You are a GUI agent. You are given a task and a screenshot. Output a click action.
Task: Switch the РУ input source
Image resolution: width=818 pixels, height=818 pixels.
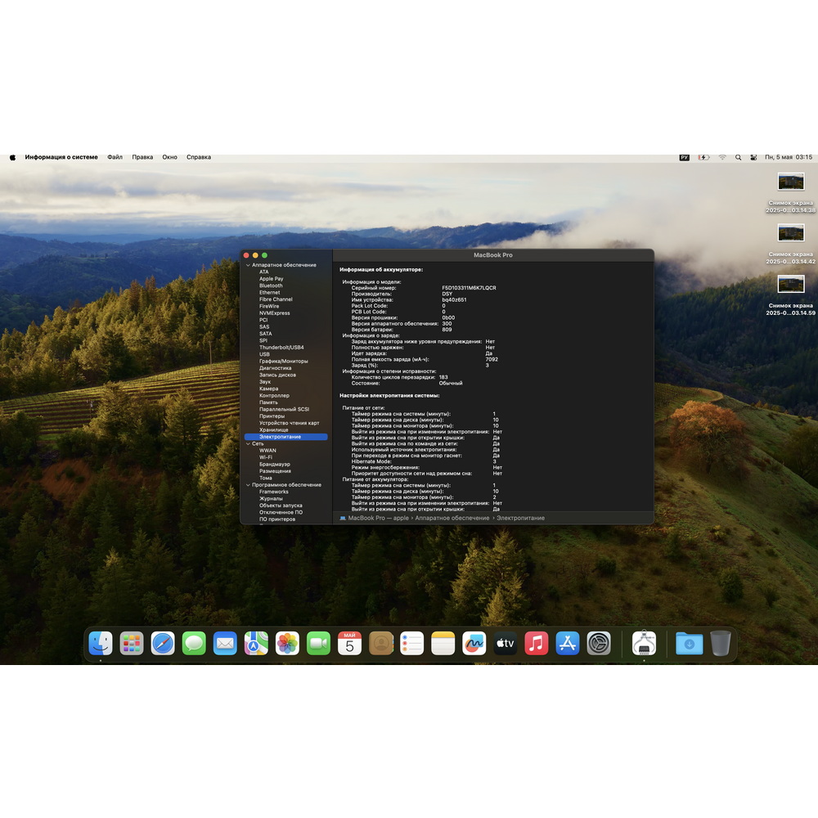(685, 157)
